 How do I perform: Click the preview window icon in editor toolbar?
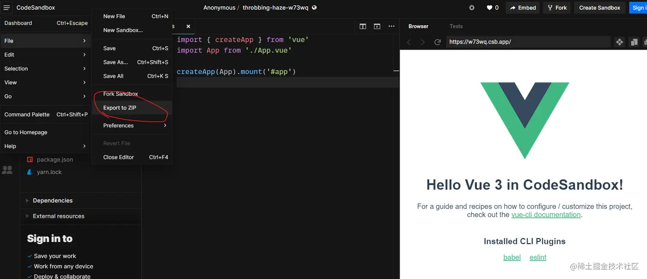(377, 27)
